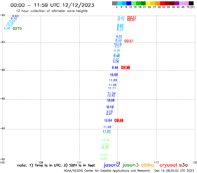The image size is (197, 173).
Task: Click the "9.10" wave height value
Action: [x=14, y=18]
